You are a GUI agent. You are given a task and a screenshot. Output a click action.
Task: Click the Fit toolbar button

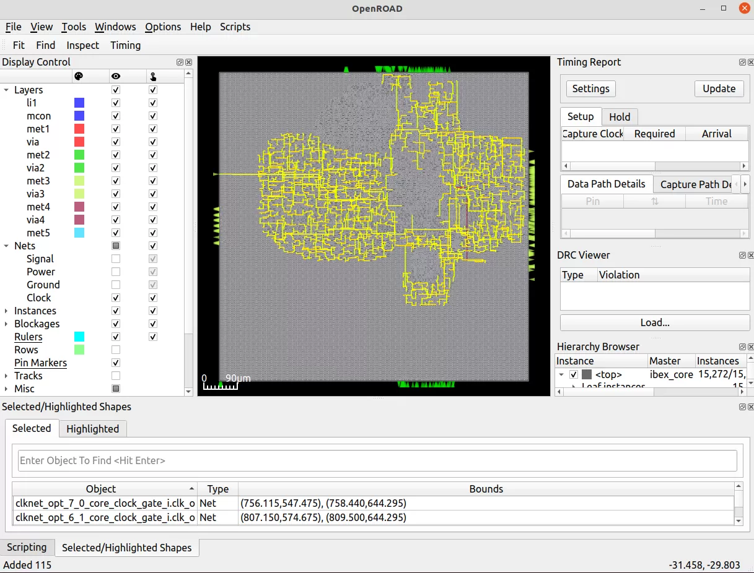click(x=19, y=45)
